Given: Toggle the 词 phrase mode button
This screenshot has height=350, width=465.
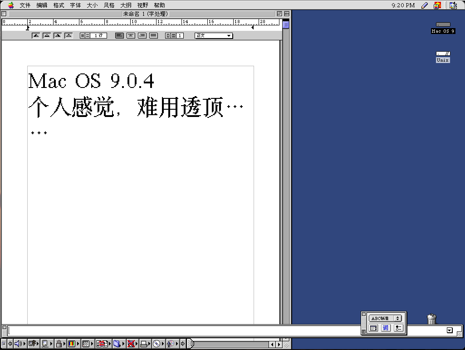Looking at the screenshot, I should click(x=386, y=328).
